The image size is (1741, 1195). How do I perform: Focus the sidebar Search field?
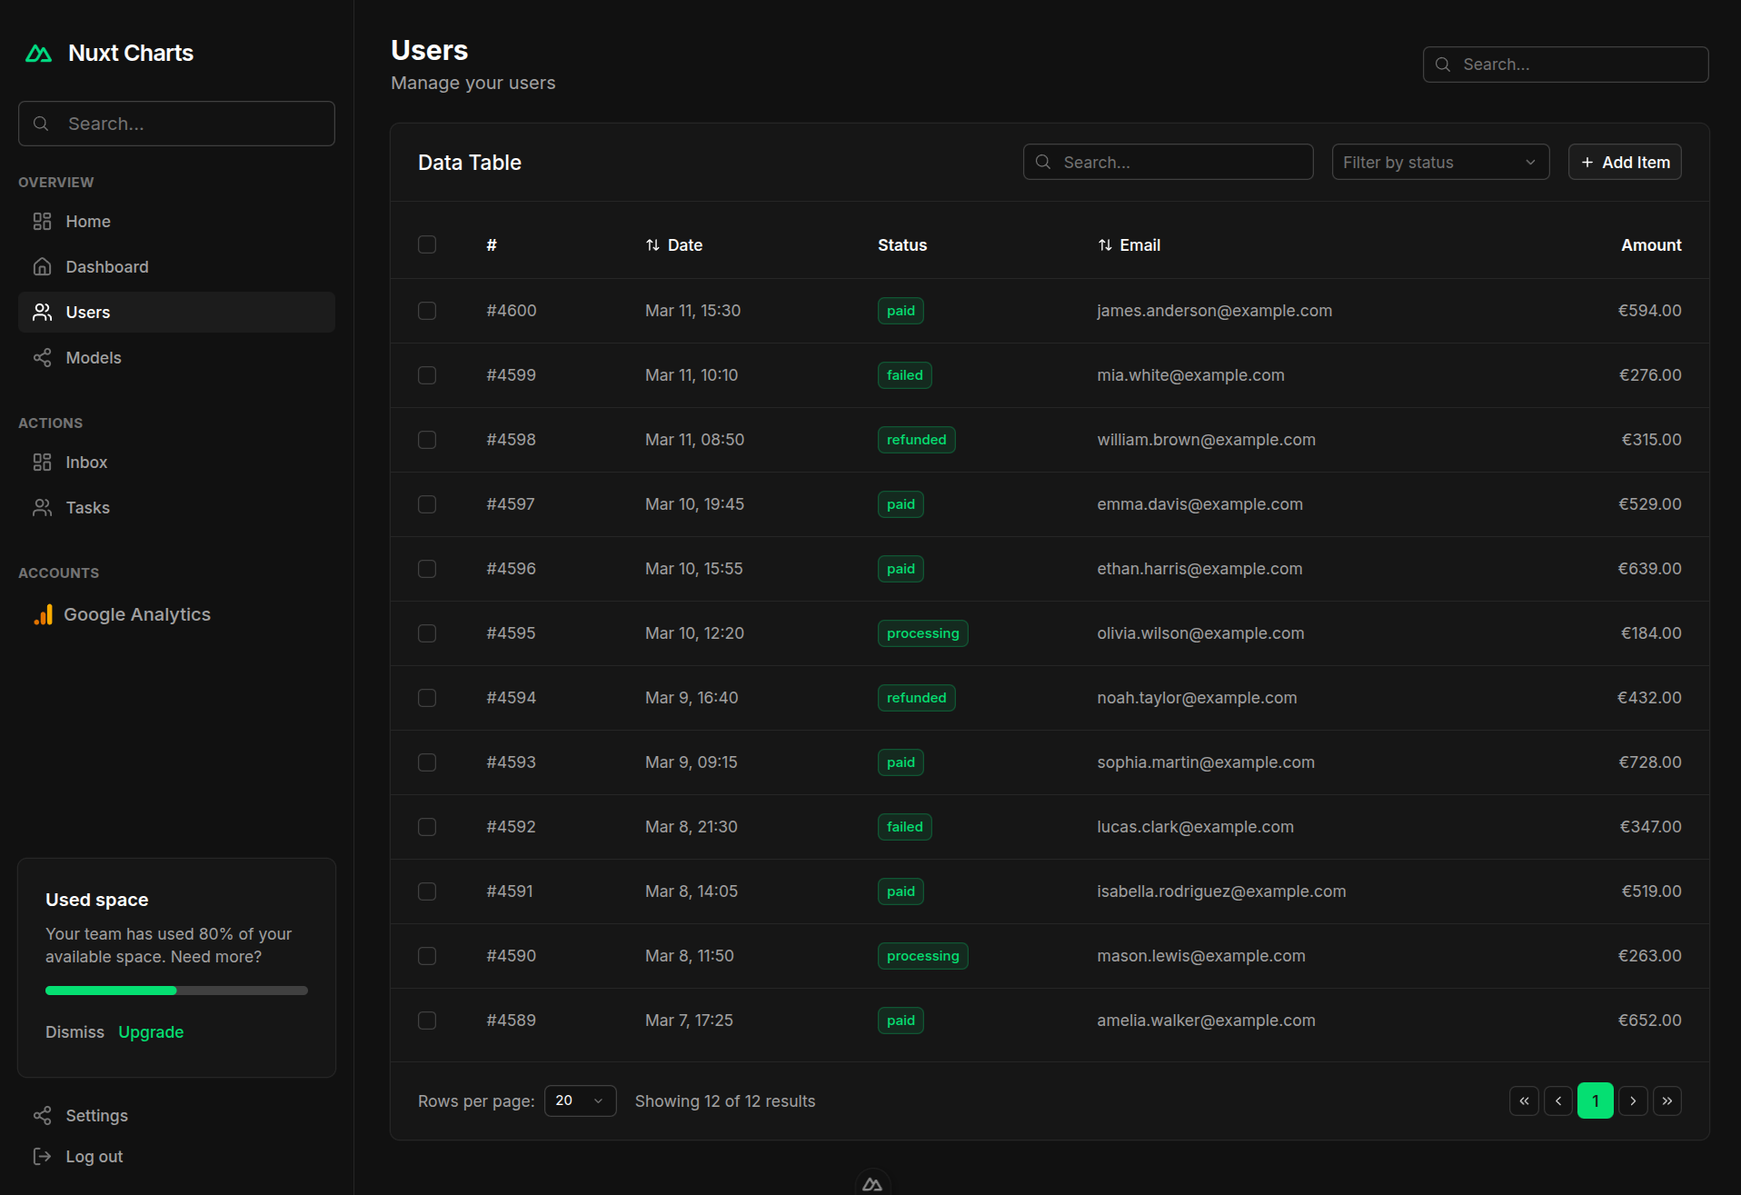176,124
